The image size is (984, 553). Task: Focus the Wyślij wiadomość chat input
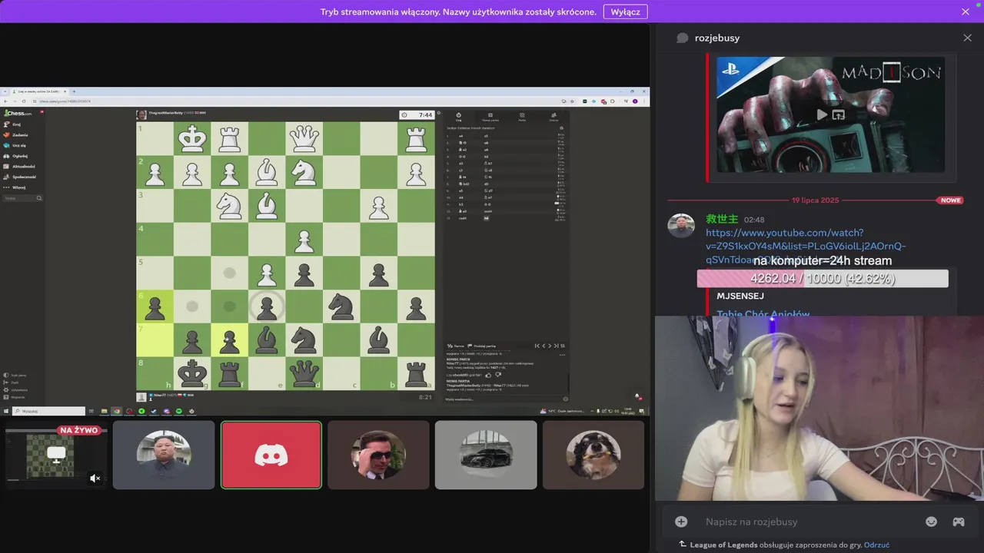click(x=501, y=399)
